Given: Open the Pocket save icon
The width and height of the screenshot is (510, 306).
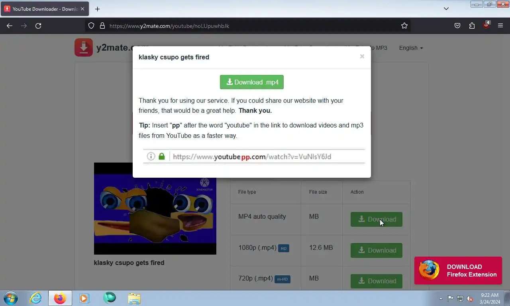Looking at the screenshot, I should tap(457, 25).
